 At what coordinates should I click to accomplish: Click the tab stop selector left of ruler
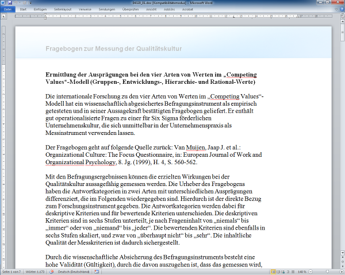click(x=3, y=17)
